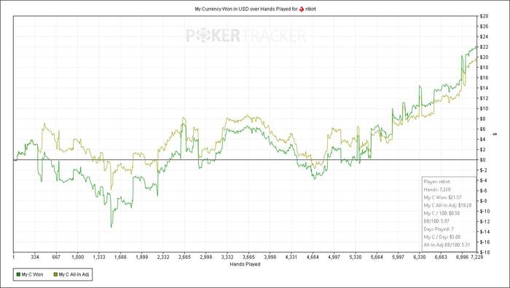This screenshot has height=288, width=510.
Task: Click the x-axis tick label '3,332'
Action: pyautogui.click(x=227, y=257)
